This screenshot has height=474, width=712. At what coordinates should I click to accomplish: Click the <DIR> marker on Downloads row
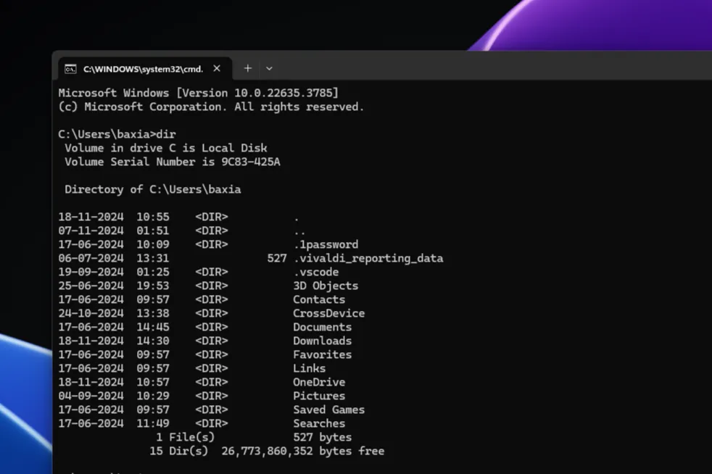coord(212,341)
